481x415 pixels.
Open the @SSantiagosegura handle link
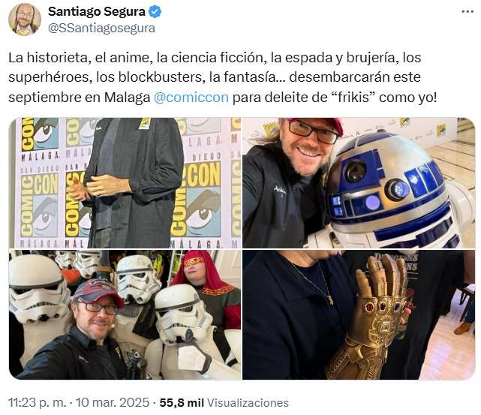101,29
